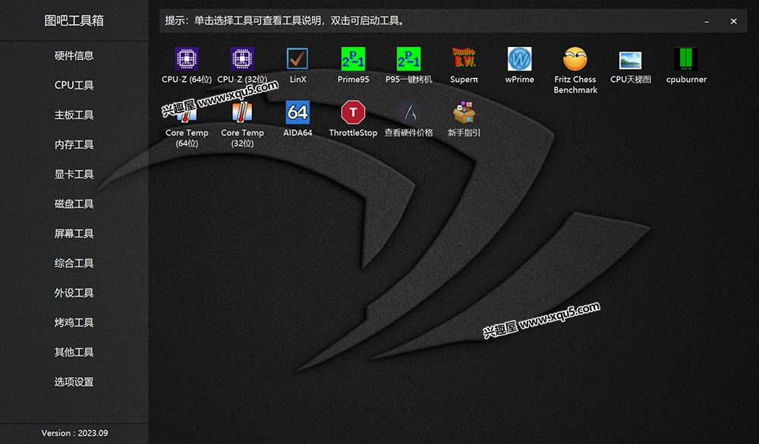Screen dimensions: 759x444
Task: Select the Core Temp (32位) thermometer icon
Action: click(x=242, y=112)
